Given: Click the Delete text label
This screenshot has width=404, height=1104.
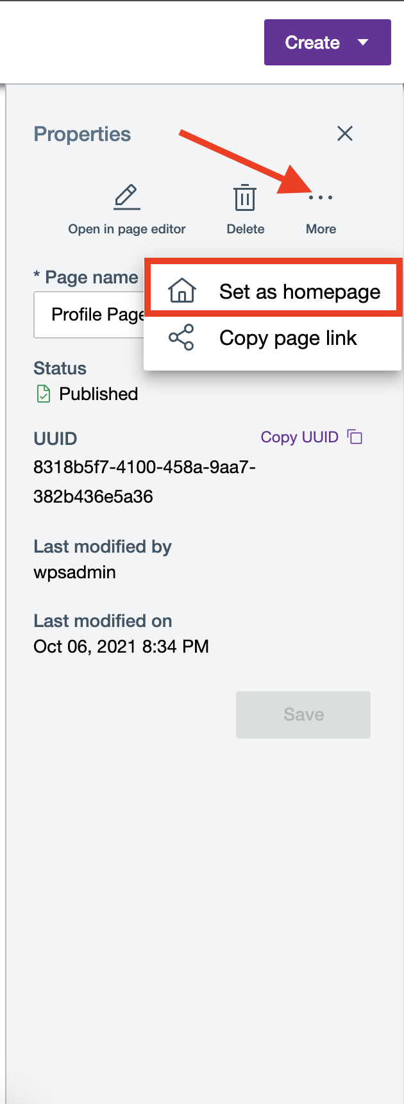Looking at the screenshot, I should [245, 229].
